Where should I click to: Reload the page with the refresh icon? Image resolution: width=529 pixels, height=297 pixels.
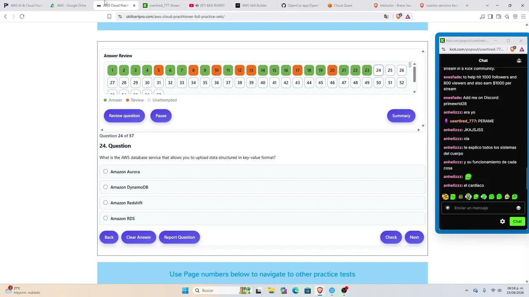point(22,16)
